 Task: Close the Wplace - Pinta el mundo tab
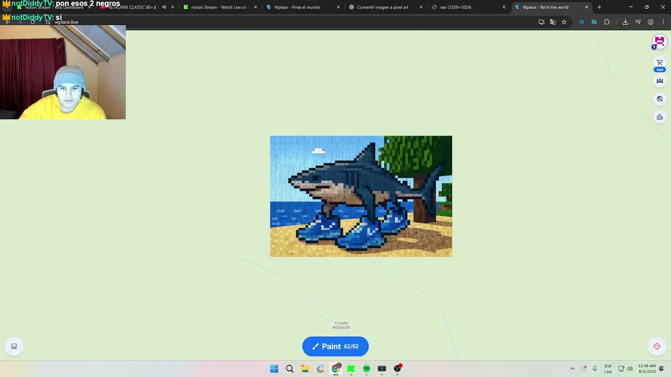pos(338,7)
